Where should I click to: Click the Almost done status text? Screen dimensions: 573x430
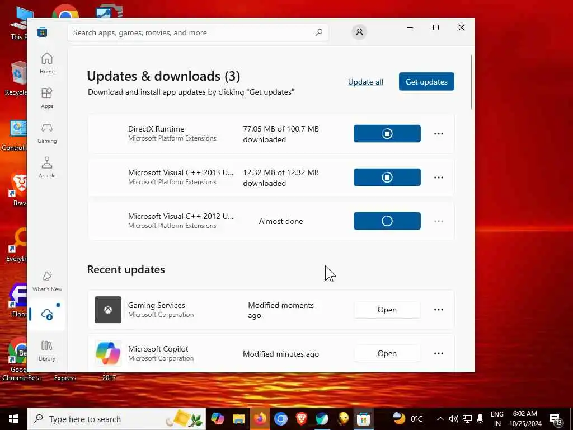coord(281,221)
